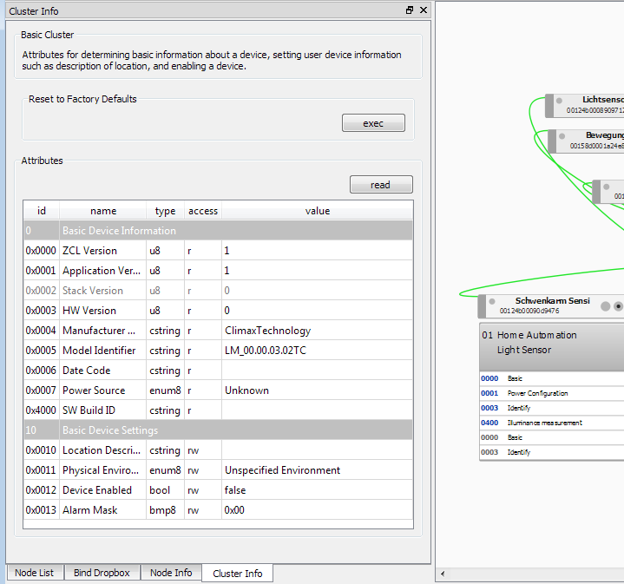Select the HW Version attribute row
The width and height of the screenshot is (624, 584).
tap(218, 311)
